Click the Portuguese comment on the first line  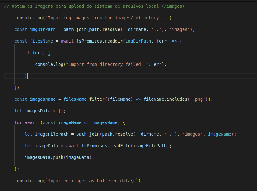pos(94,6)
